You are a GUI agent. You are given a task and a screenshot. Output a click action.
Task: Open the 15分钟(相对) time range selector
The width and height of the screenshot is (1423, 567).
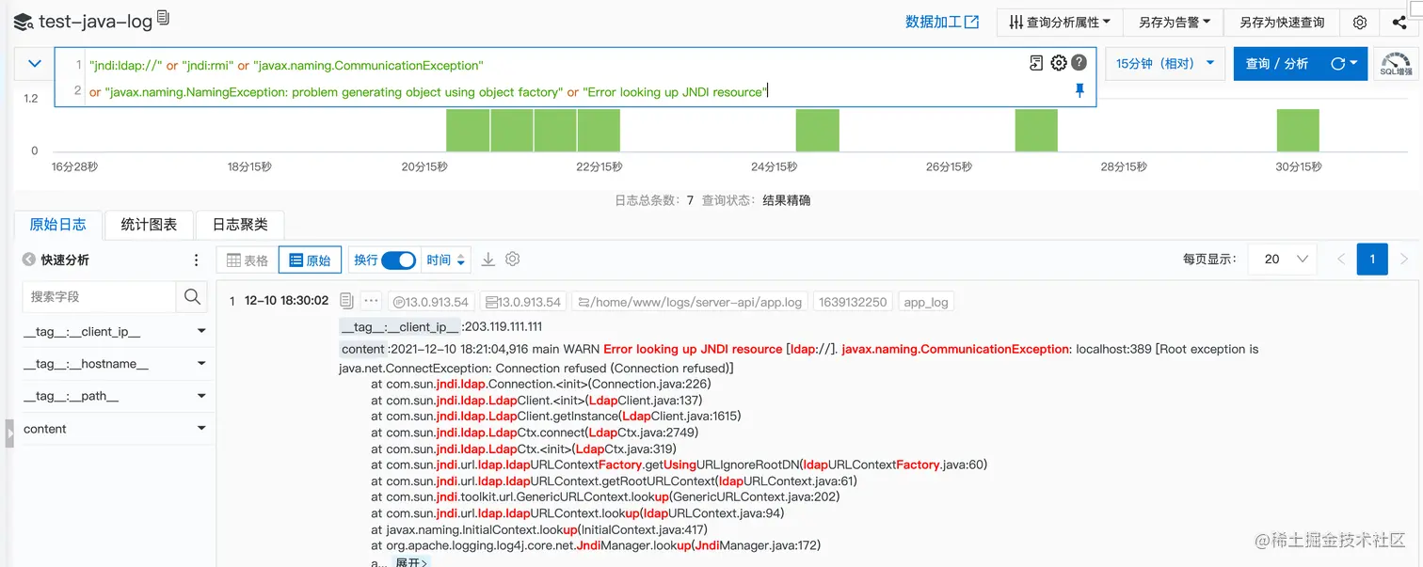click(1165, 64)
